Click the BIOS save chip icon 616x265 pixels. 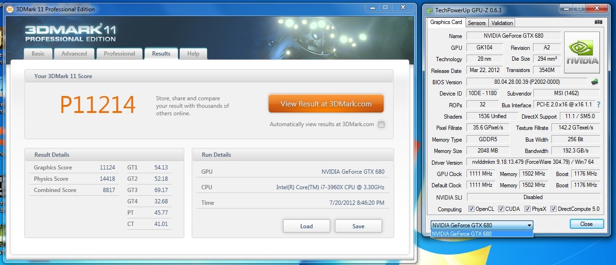point(595,82)
